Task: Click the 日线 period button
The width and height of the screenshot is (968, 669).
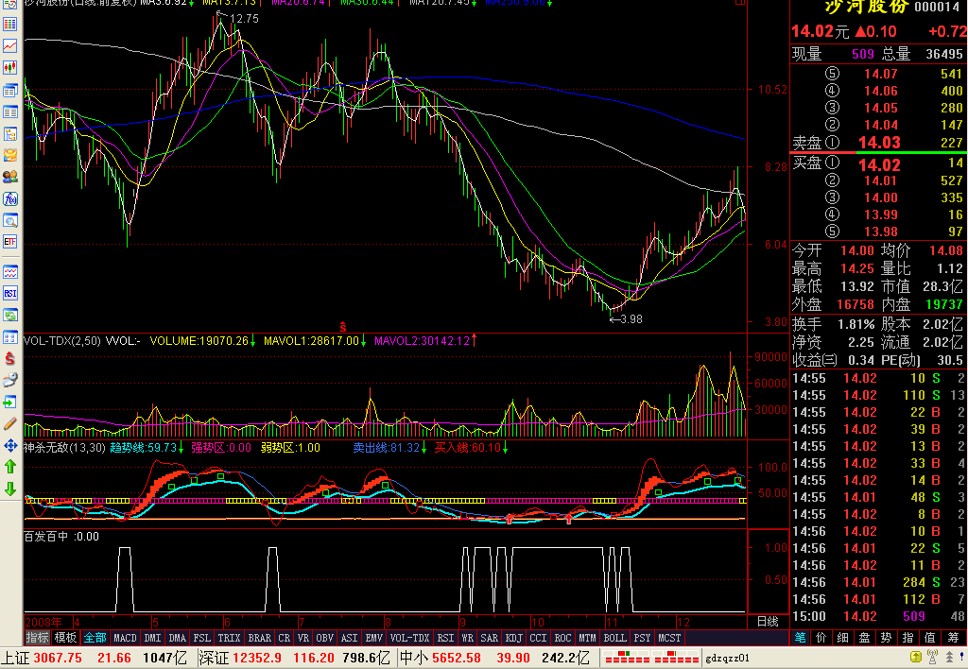Action: pos(768,622)
